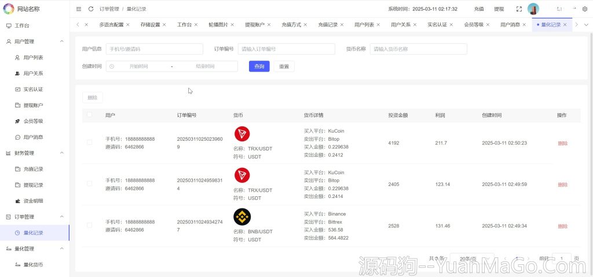593x277 pixels.
Task: Collapse the 用户管理 sidebar group
Action: pos(62,42)
